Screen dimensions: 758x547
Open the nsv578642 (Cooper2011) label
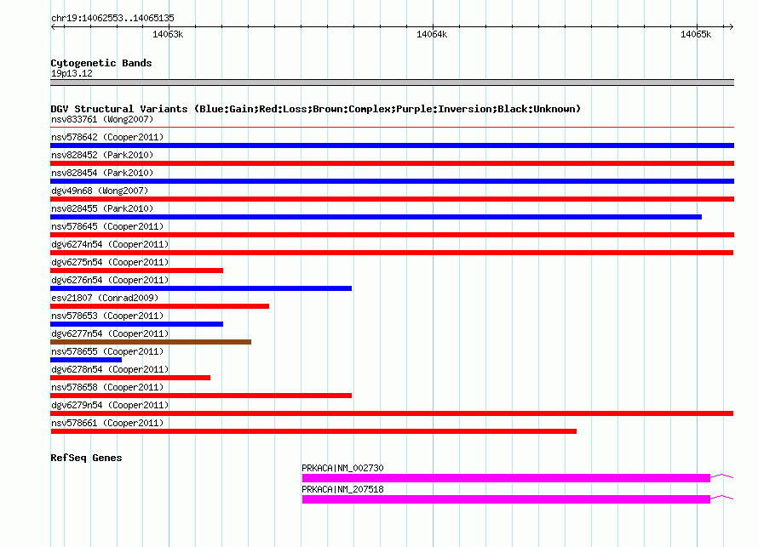[x=107, y=137]
